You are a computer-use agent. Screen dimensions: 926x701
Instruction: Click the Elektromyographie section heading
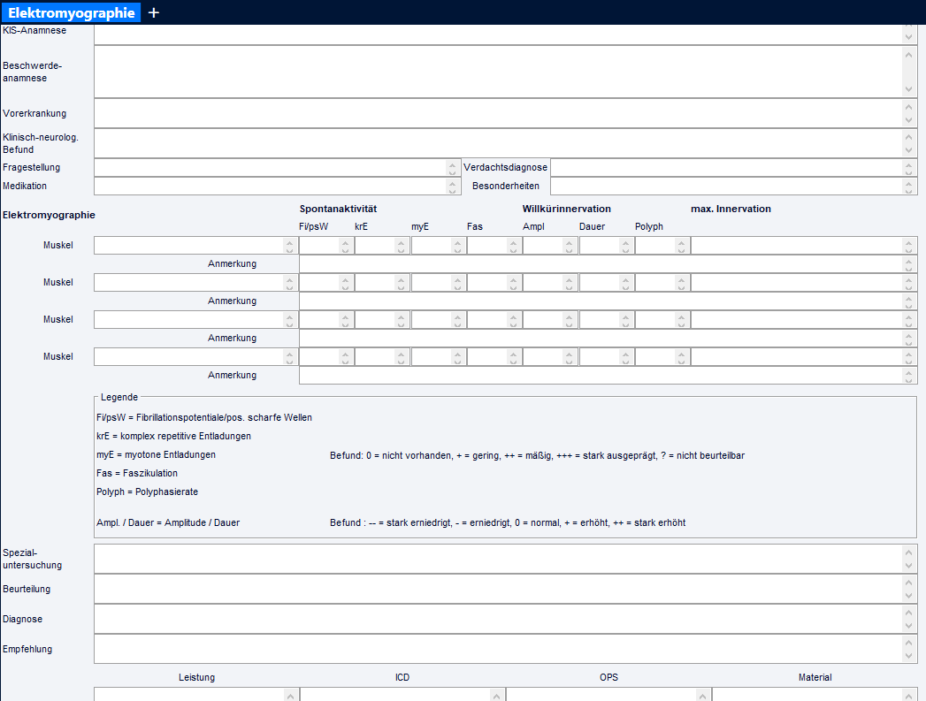(49, 215)
